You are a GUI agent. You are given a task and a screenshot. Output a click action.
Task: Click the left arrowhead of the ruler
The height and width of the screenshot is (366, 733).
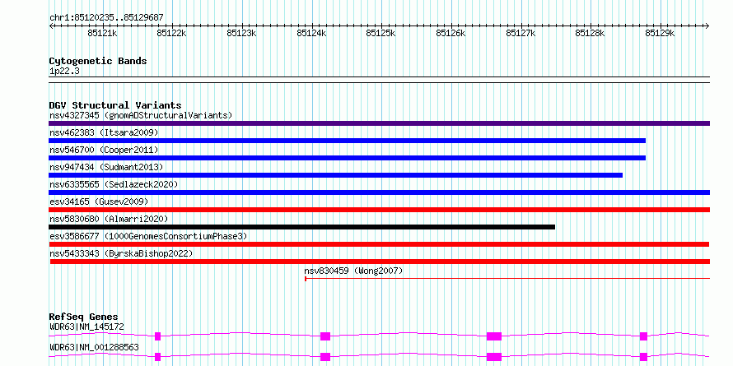(51, 25)
